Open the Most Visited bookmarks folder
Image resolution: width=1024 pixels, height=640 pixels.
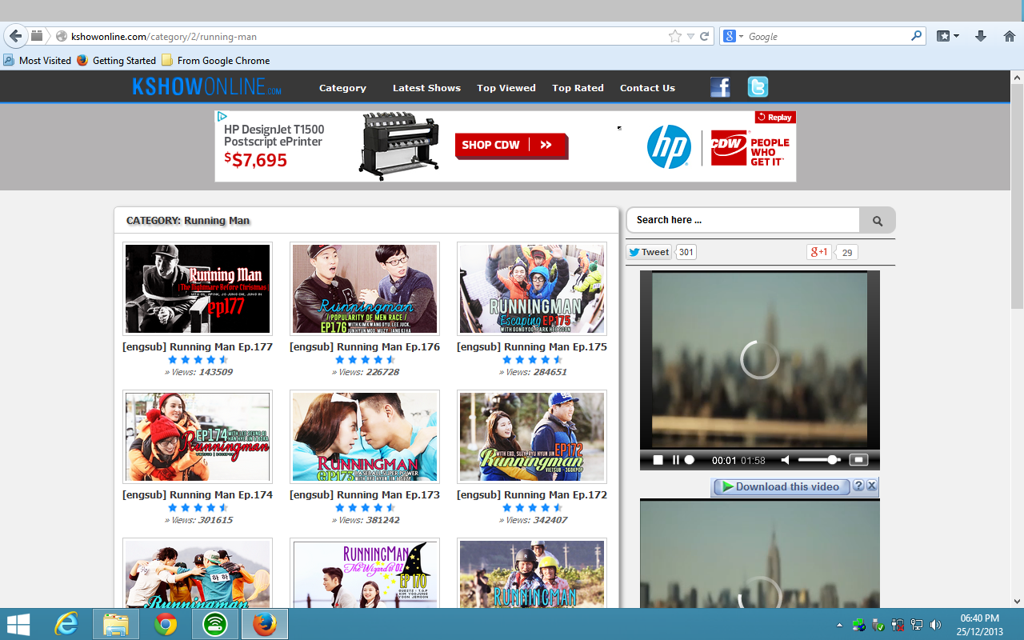pyautogui.click(x=38, y=60)
